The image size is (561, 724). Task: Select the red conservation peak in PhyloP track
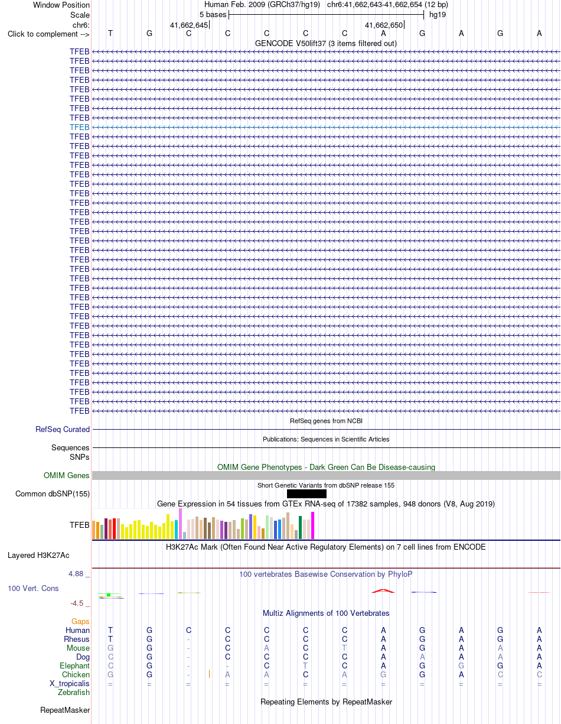tap(383, 590)
